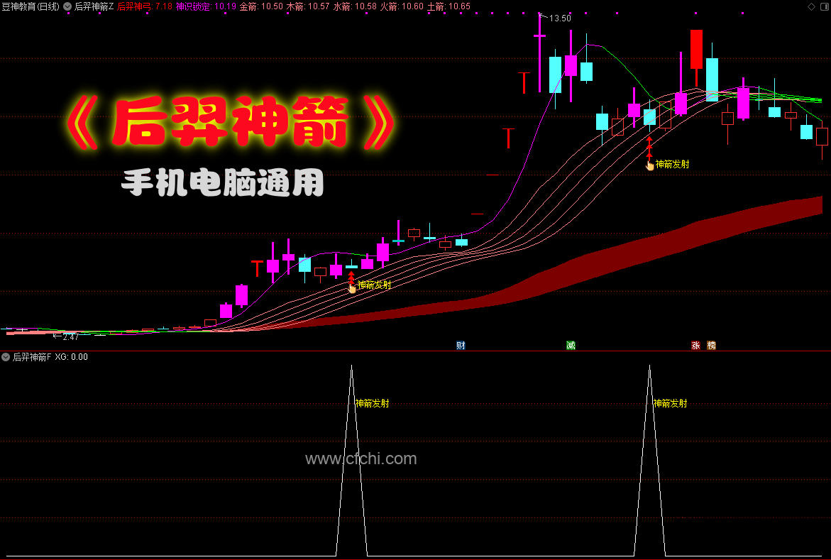Click red arrow signal above the later hand icon
This screenshot has width=831, height=560.
tap(649, 148)
